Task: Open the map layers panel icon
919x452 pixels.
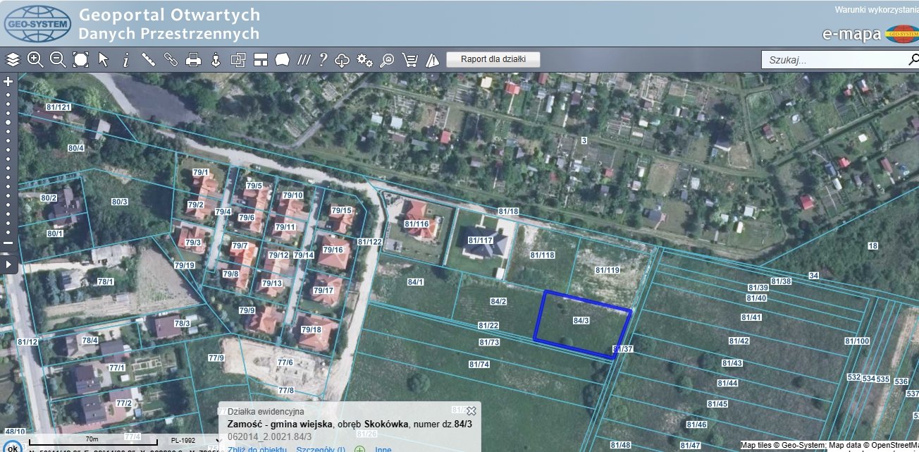Action: (12, 59)
